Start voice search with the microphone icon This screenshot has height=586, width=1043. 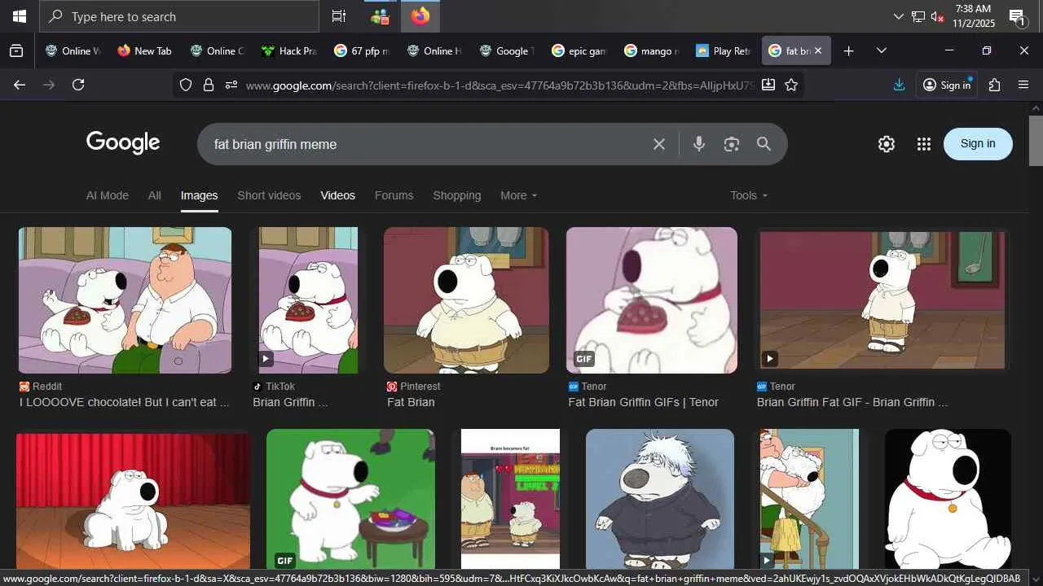click(699, 144)
